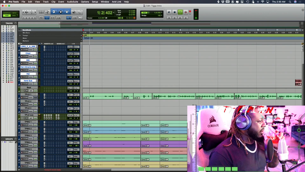The height and width of the screenshot is (172, 305).
Task: Mute the Verb Sub track
Action: tap(27, 84)
